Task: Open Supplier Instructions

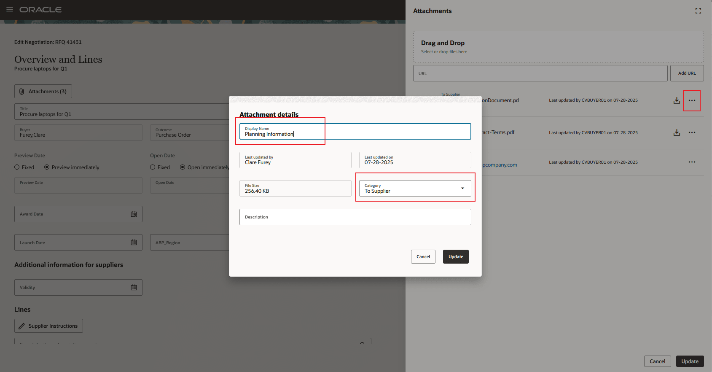Action: pos(48,326)
